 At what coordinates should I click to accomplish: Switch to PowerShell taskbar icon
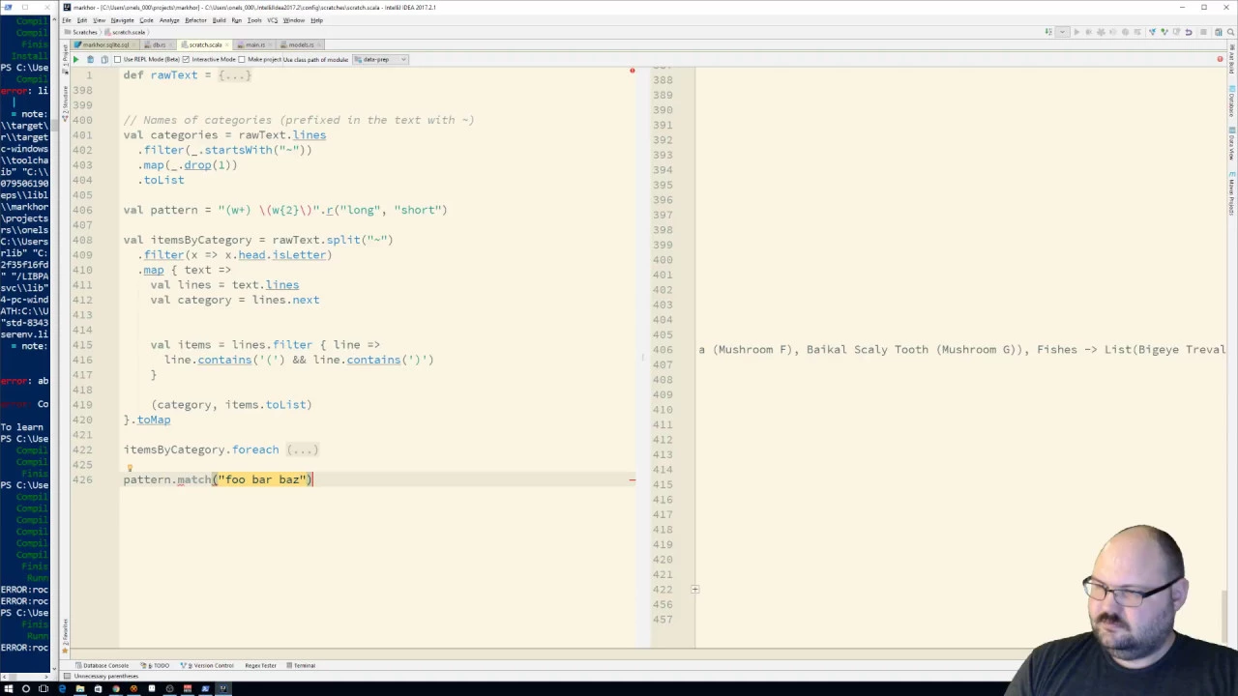[205, 688]
